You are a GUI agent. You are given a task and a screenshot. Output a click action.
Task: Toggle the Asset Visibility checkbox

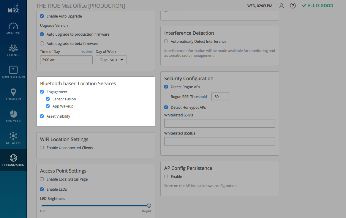[42, 116]
